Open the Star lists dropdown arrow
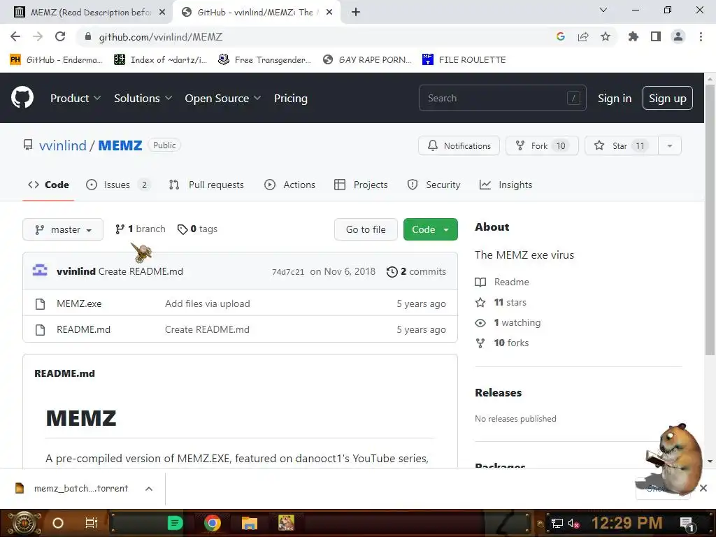Image resolution: width=716 pixels, height=537 pixels. point(669,145)
